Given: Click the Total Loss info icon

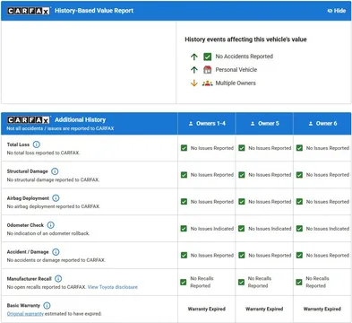Looking at the screenshot, I should point(36,144).
